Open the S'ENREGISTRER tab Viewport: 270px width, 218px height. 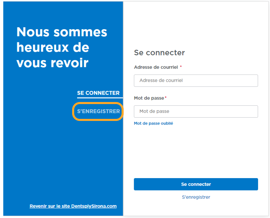[98, 111]
